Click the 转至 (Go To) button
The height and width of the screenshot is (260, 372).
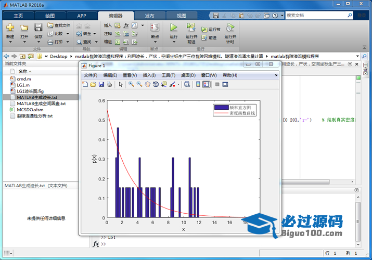84,34
